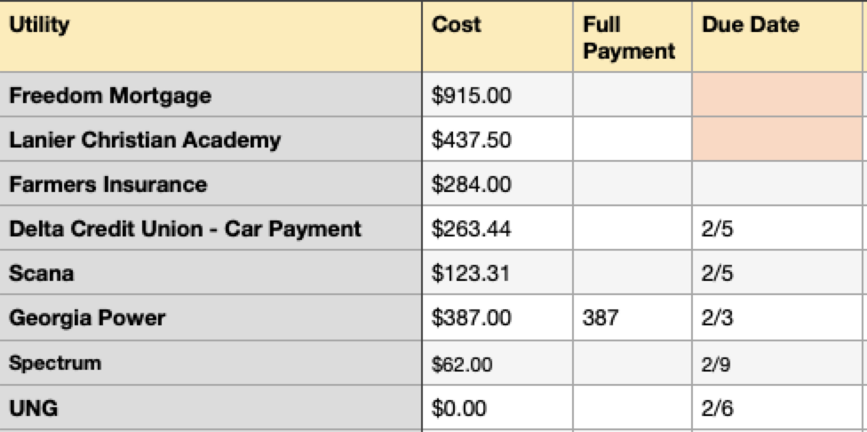Click the Farmers Insurance row label

(211, 184)
